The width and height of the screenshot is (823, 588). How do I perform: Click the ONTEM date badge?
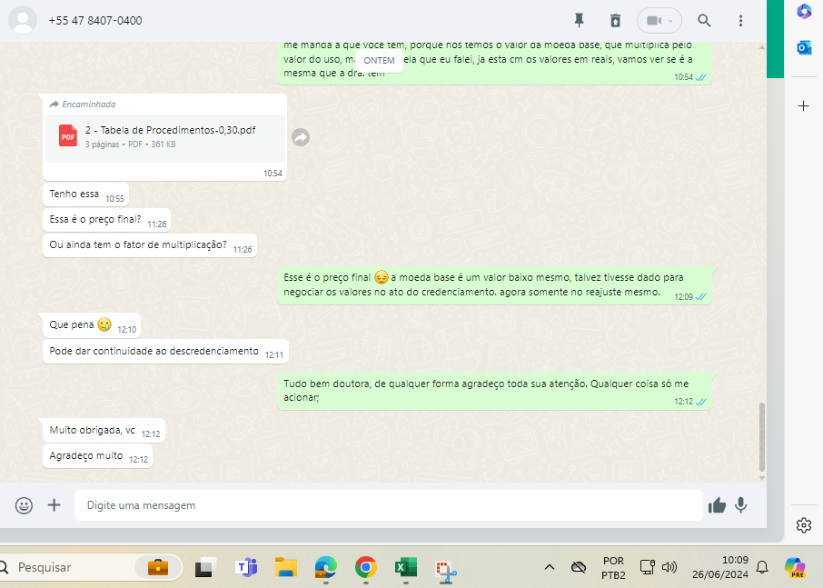[x=379, y=60]
